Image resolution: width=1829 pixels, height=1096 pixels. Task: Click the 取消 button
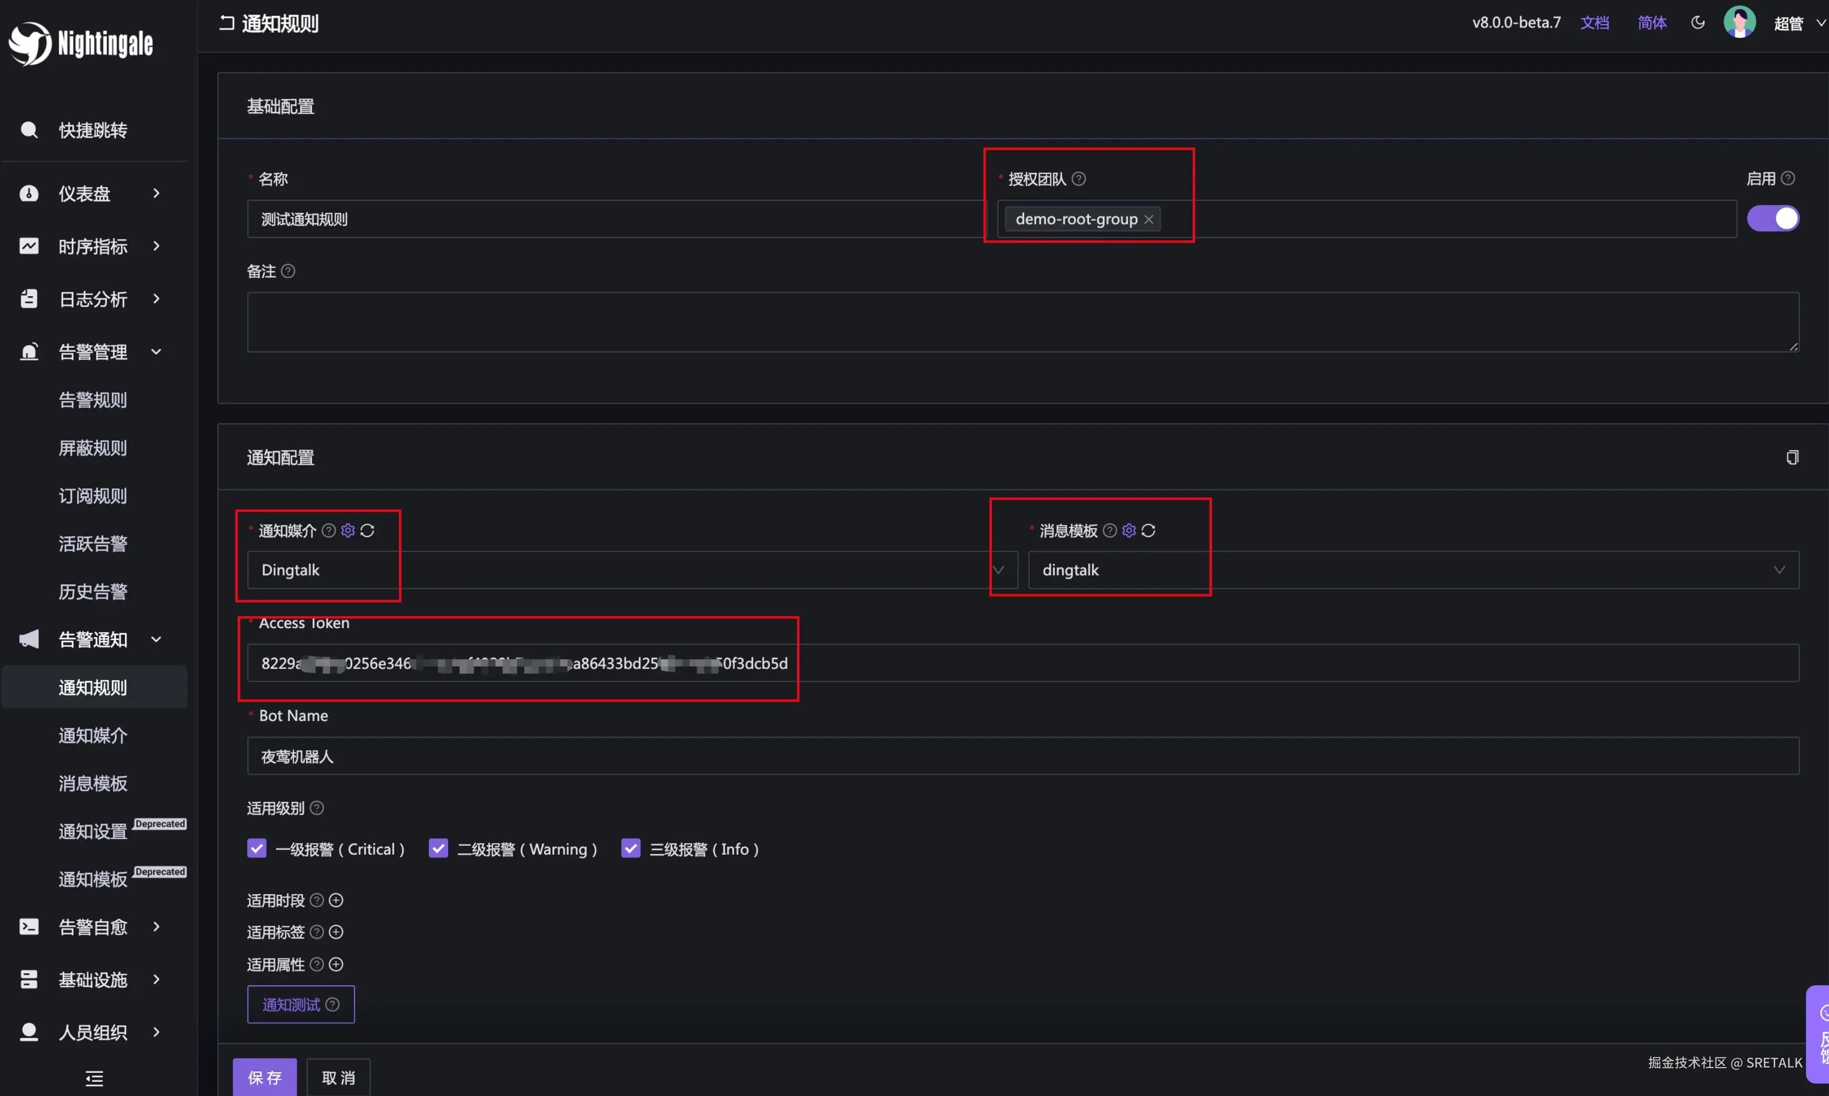[x=338, y=1078]
